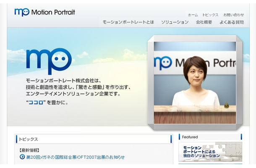The height and width of the screenshot is (168, 256).
Task: Select the ソリューション menu item
Action: 175,22
